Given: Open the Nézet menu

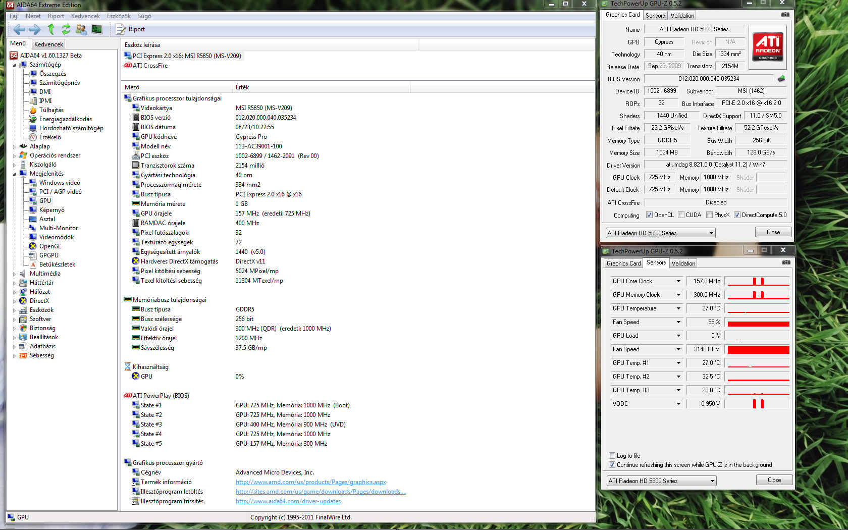Looking at the screenshot, I should pyautogui.click(x=33, y=16).
